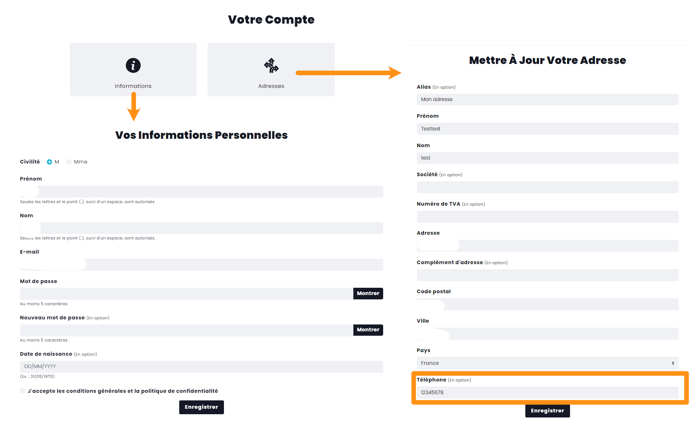The height and width of the screenshot is (436, 698).
Task: Accept the conditions générales checkbox
Action: [23, 391]
